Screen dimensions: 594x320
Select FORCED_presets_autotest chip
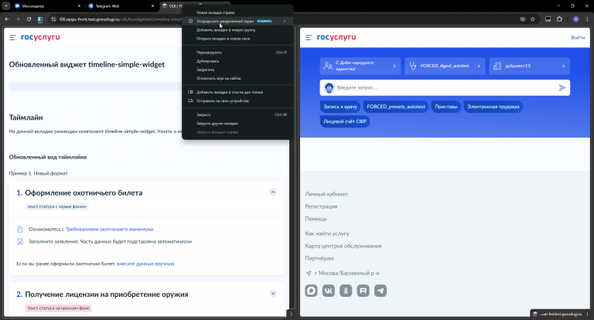coord(396,107)
